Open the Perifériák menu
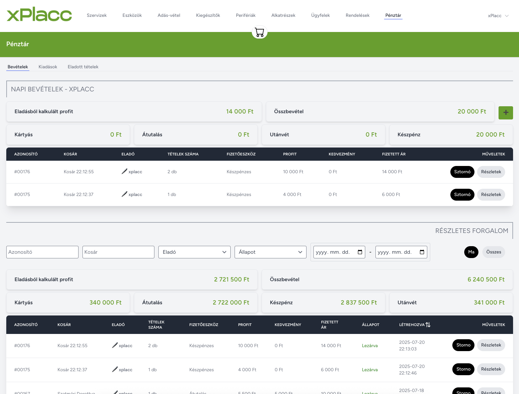 click(x=246, y=15)
